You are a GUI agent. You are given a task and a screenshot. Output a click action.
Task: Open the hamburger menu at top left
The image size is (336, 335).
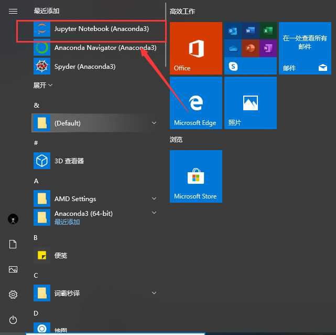(x=13, y=11)
